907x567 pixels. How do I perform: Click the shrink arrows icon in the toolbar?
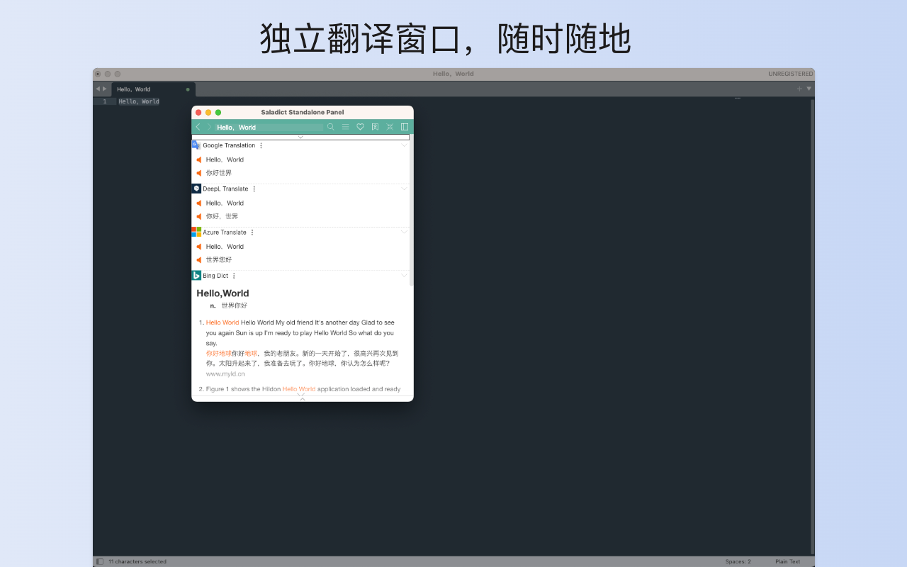[x=390, y=126]
